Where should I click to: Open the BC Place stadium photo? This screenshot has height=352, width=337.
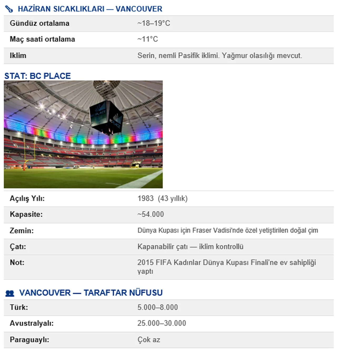click(x=83, y=134)
